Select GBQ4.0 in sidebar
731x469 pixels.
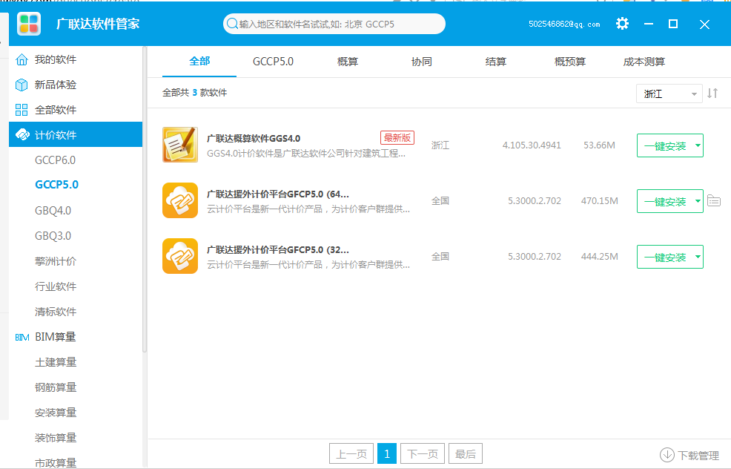tap(53, 211)
